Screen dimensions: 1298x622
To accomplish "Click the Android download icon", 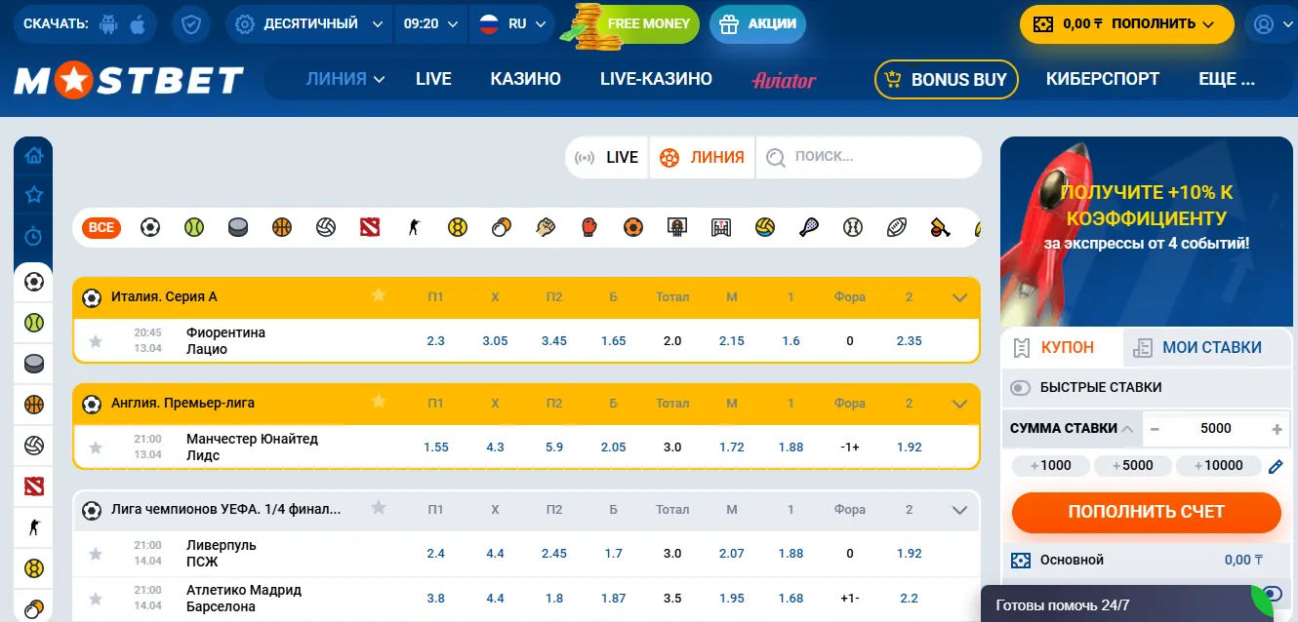I will [x=108, y=24].
